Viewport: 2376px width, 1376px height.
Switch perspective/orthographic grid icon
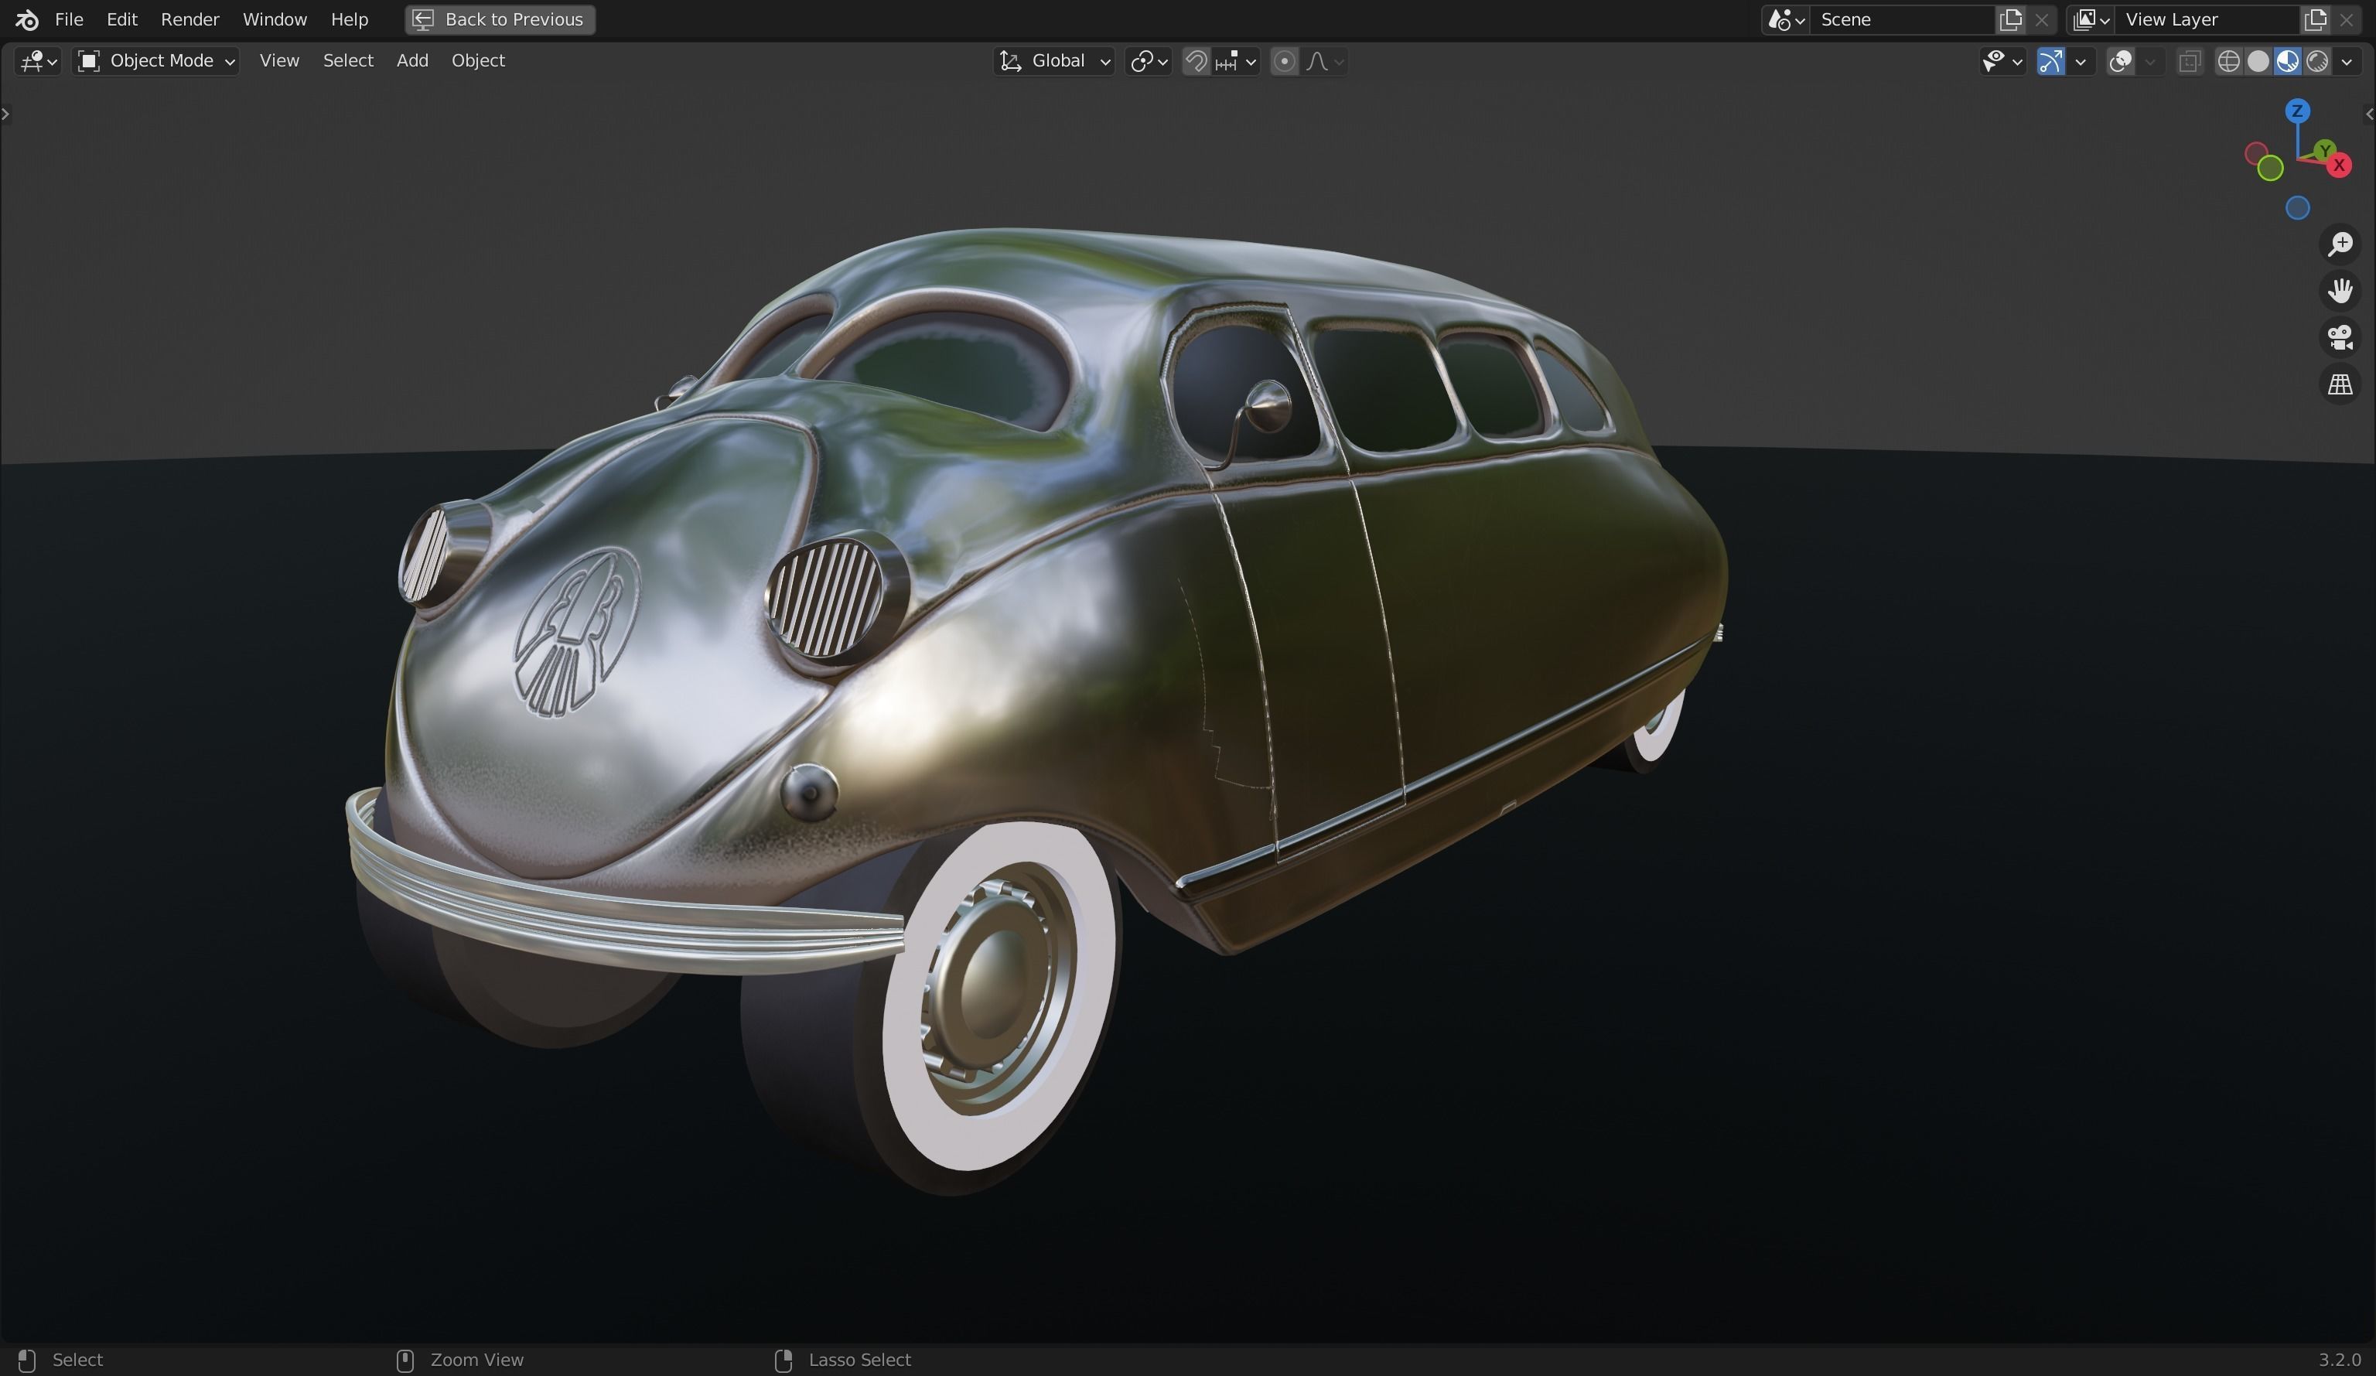pos(2339,384)
